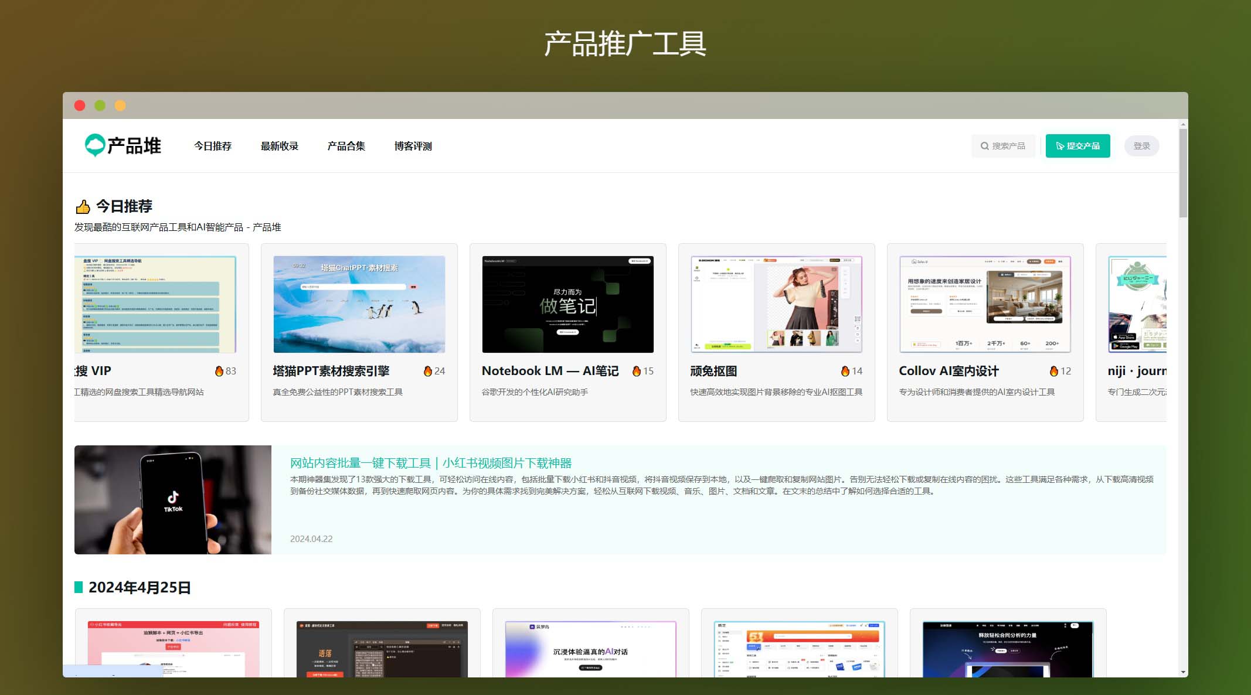The height and width of the screenshot is (695, 1251).
Task: Click the 产品堆 site logo
Action: (x=123, y=145)
